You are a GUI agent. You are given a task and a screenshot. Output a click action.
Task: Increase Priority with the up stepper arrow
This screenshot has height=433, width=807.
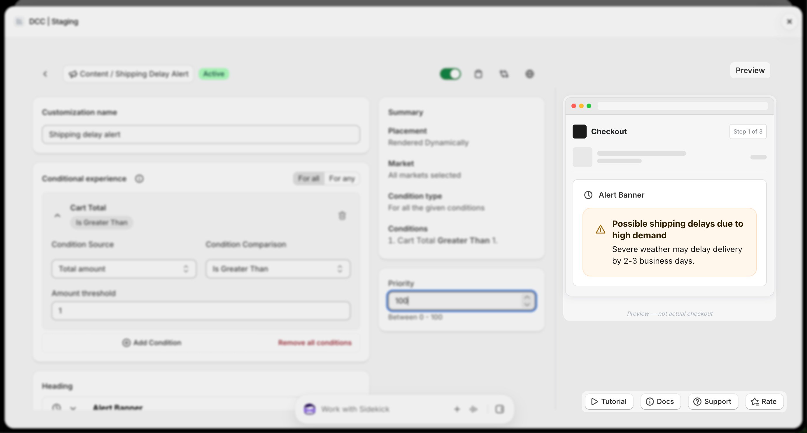coord(527,297)
